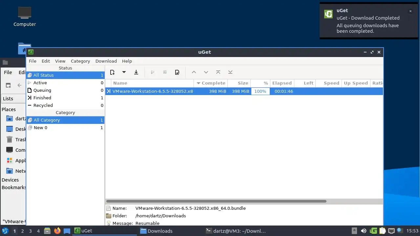Open the File menu in uGet
The width and height of the screenshot is (420, 236).
click(32, 61)
